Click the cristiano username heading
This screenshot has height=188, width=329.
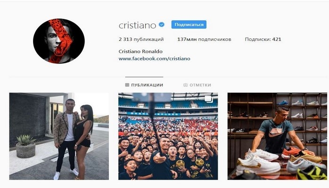coord(138,25)
